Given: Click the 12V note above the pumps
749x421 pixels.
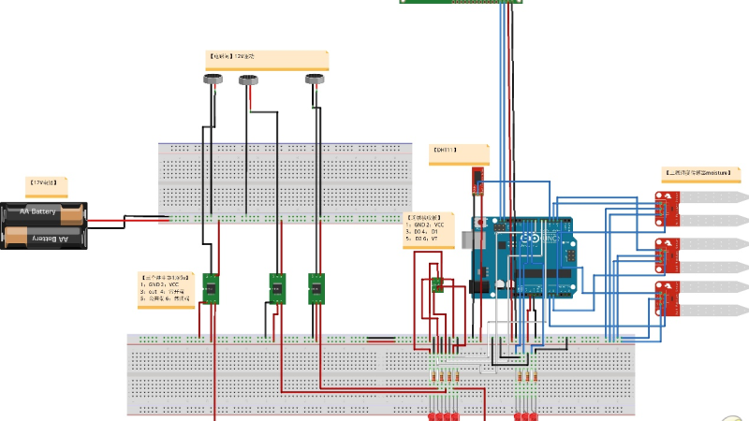Looking at the screenshot, I should tap(270, 61).
